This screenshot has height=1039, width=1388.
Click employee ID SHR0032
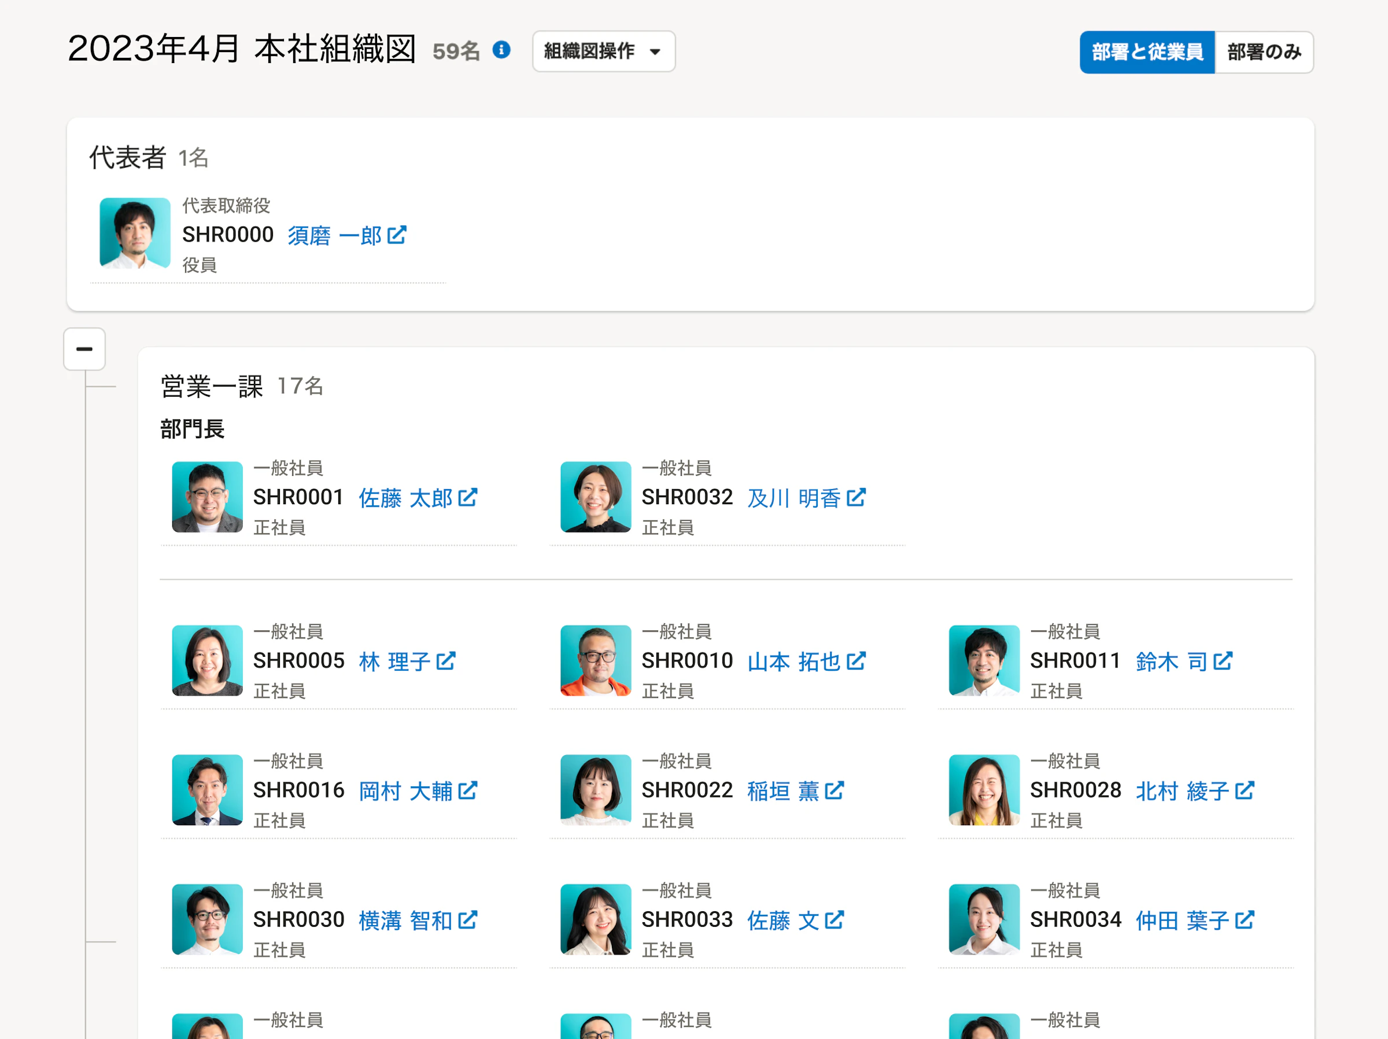click(x=687, y=497)
